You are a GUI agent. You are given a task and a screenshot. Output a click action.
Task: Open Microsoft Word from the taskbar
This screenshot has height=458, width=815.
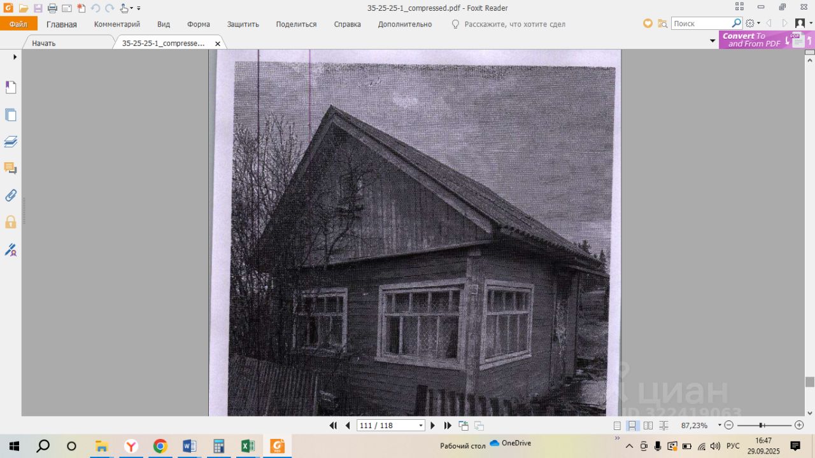(189, 446)
